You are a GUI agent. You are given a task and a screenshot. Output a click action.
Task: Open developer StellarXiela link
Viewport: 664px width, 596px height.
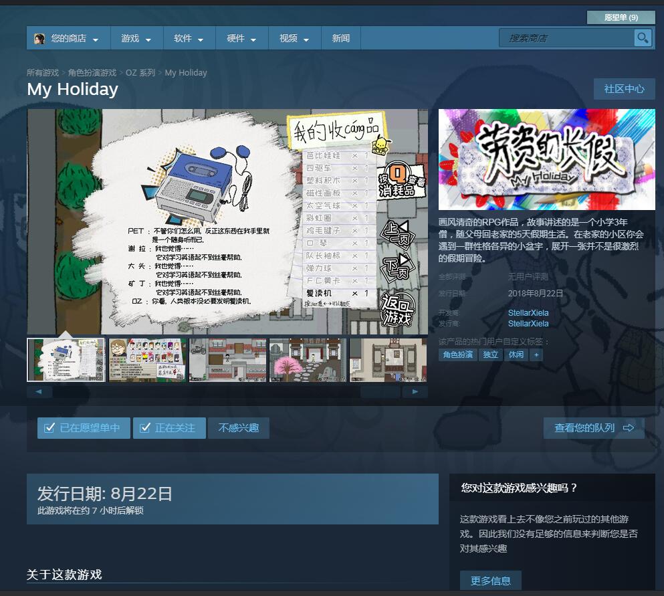pyautogui.click(x=528, y=312)
